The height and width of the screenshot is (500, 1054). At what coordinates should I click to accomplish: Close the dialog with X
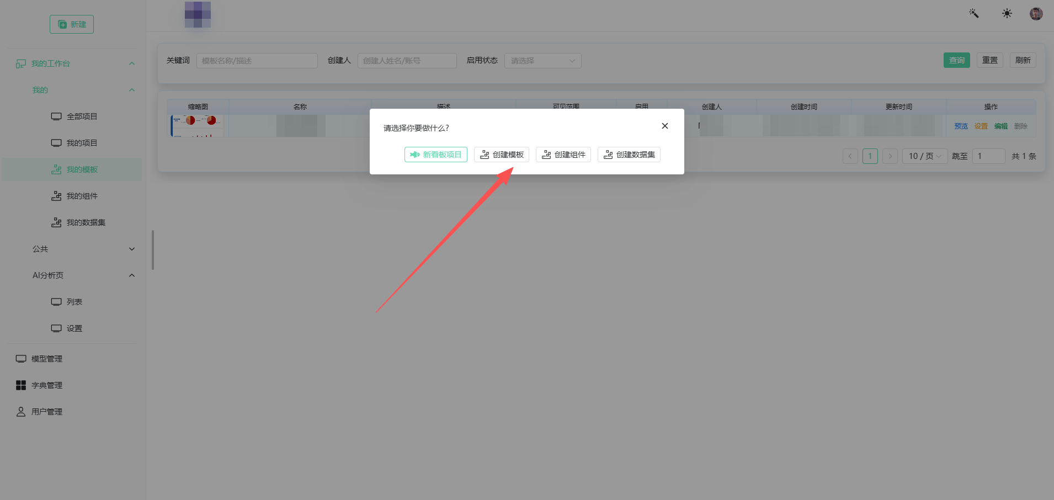click(x=665, y=126)
